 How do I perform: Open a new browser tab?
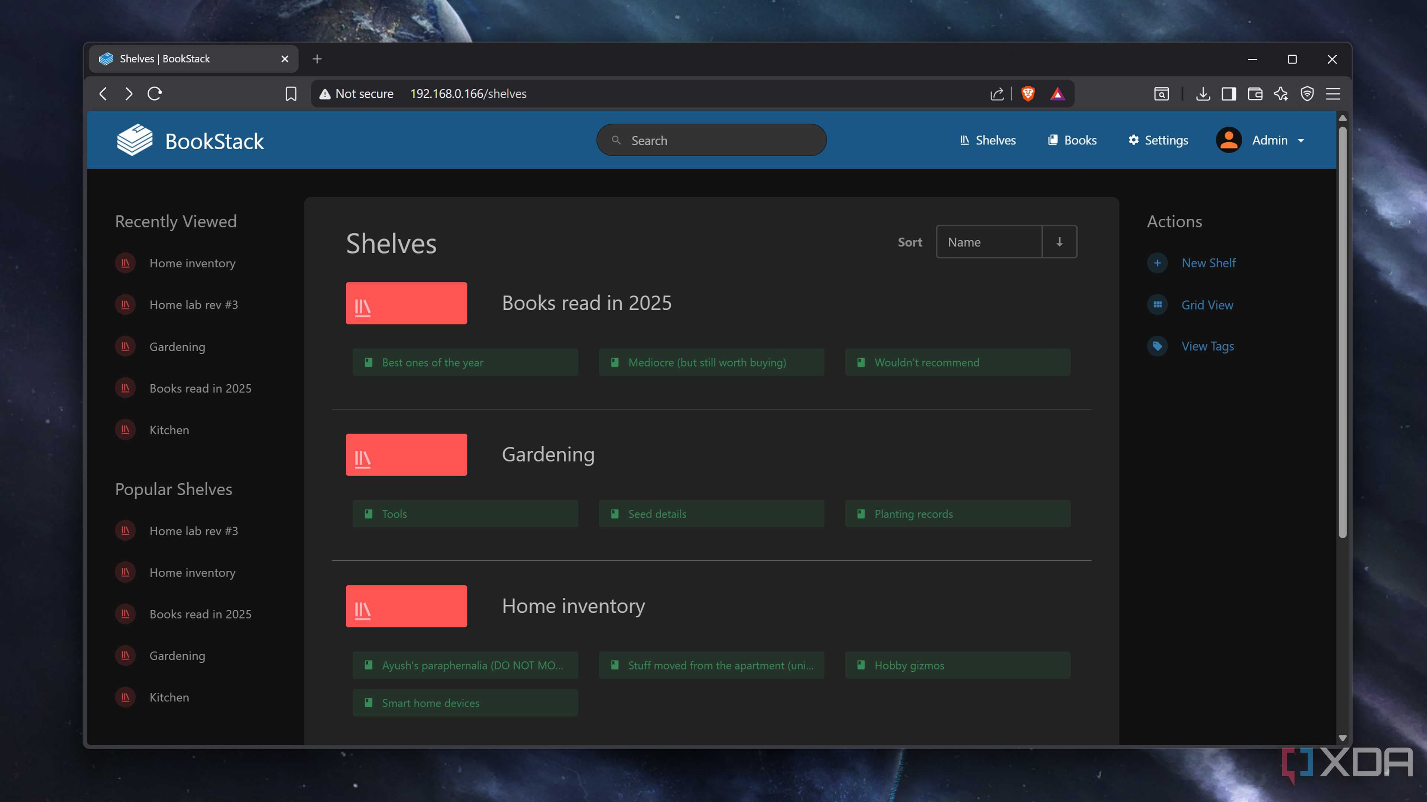(x=317, y=59)
